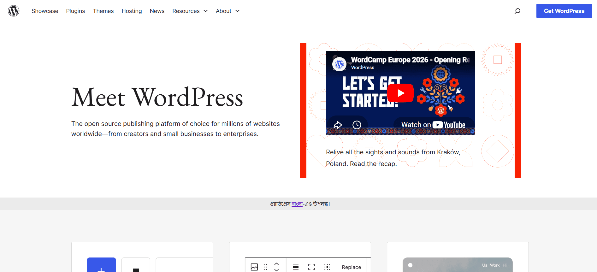Click the WordPress channel name under video title
The image size is (597, 272).
(363, 68)
